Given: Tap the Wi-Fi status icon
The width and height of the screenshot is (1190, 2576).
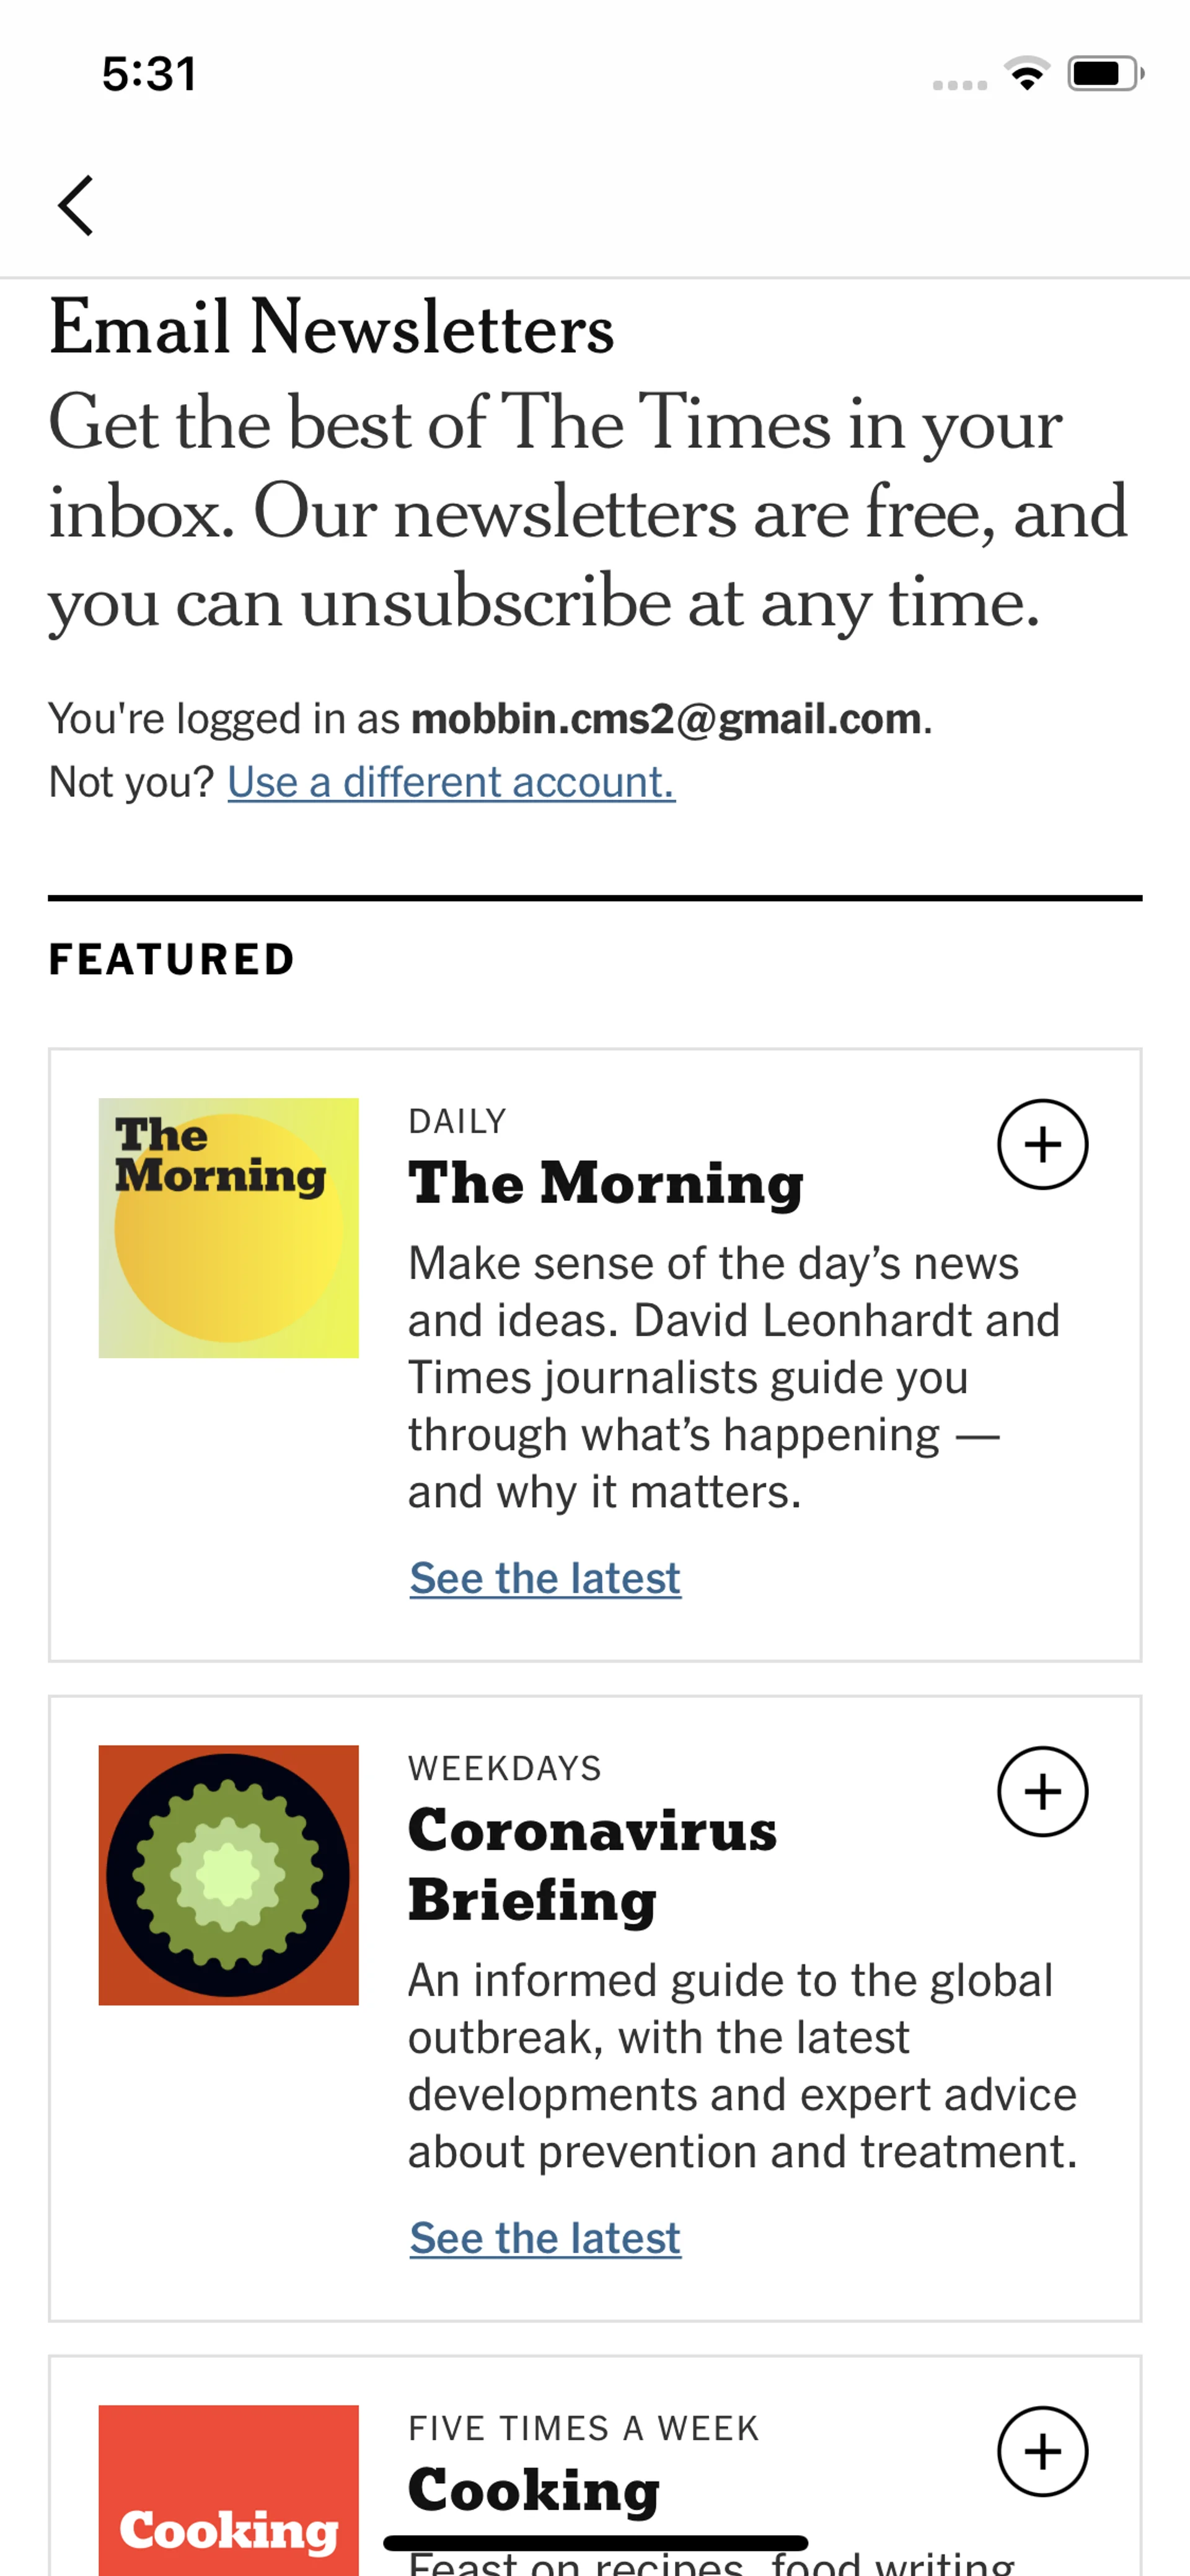Looking at the screenshot, I should click(x=1027, y=73).
